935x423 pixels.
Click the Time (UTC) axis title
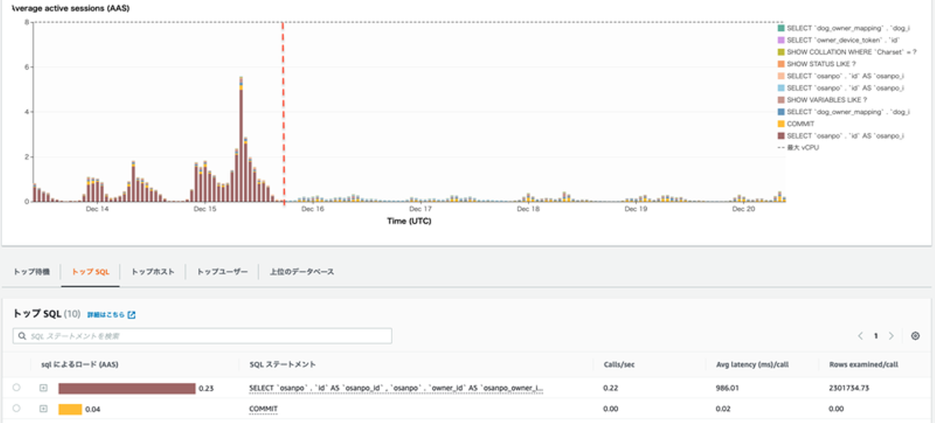tap(409, 221)
